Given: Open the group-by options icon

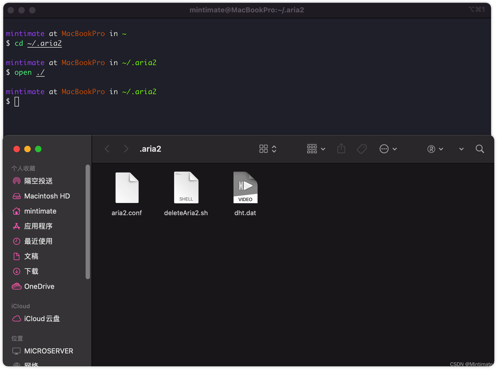Looking at the screenshot, I should [312, 149].
